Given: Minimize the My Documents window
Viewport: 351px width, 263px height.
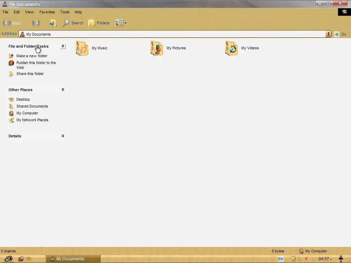Looking at the screenshot, I should point(320,3).
